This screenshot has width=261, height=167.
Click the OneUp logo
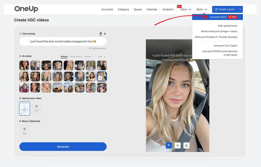coord(26,9)
